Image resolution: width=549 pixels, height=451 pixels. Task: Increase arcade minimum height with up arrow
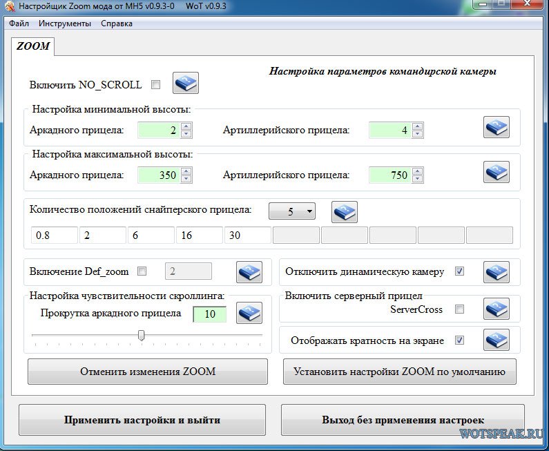point(186,126)
